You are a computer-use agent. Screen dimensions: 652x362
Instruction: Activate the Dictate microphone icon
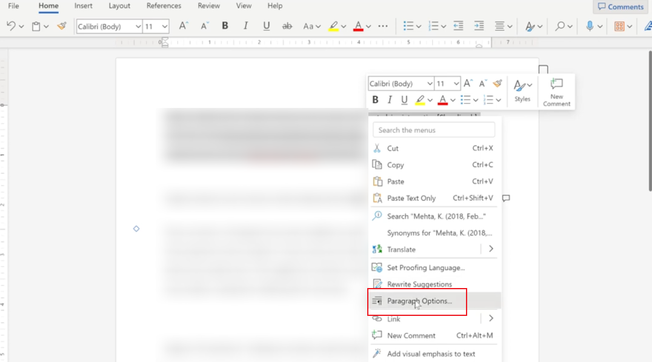[x=590, y=26]
